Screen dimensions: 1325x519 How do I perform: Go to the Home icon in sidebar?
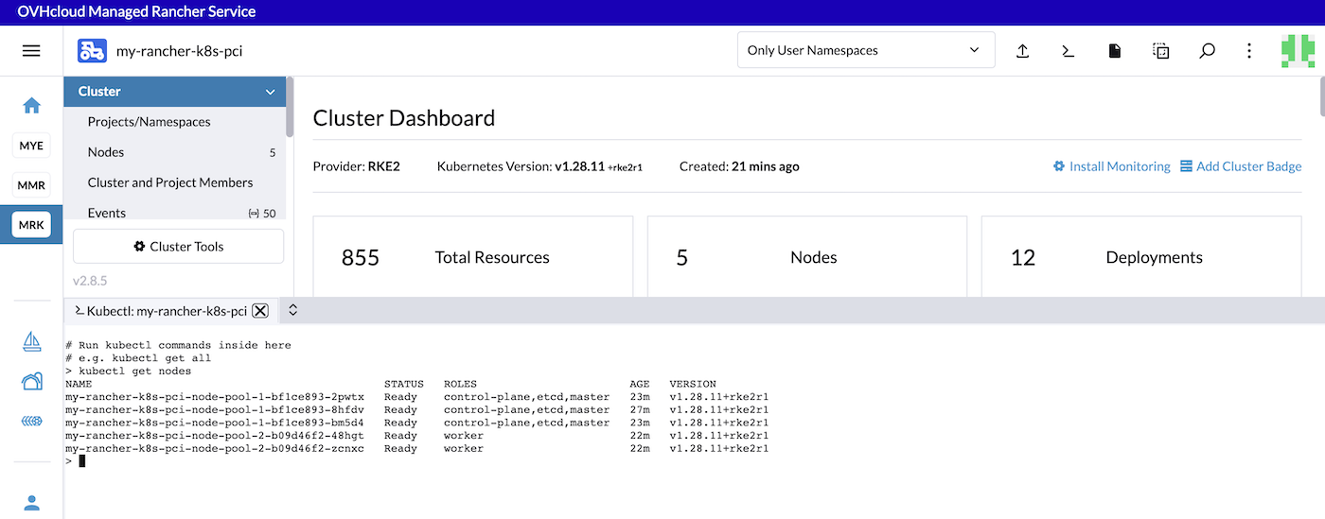(x=31, y=106)
